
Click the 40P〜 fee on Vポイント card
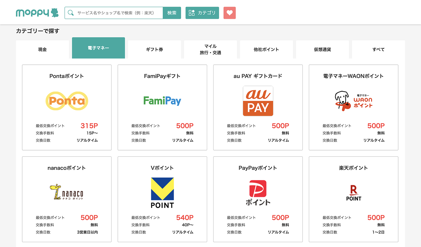click(x=188, y=225)
